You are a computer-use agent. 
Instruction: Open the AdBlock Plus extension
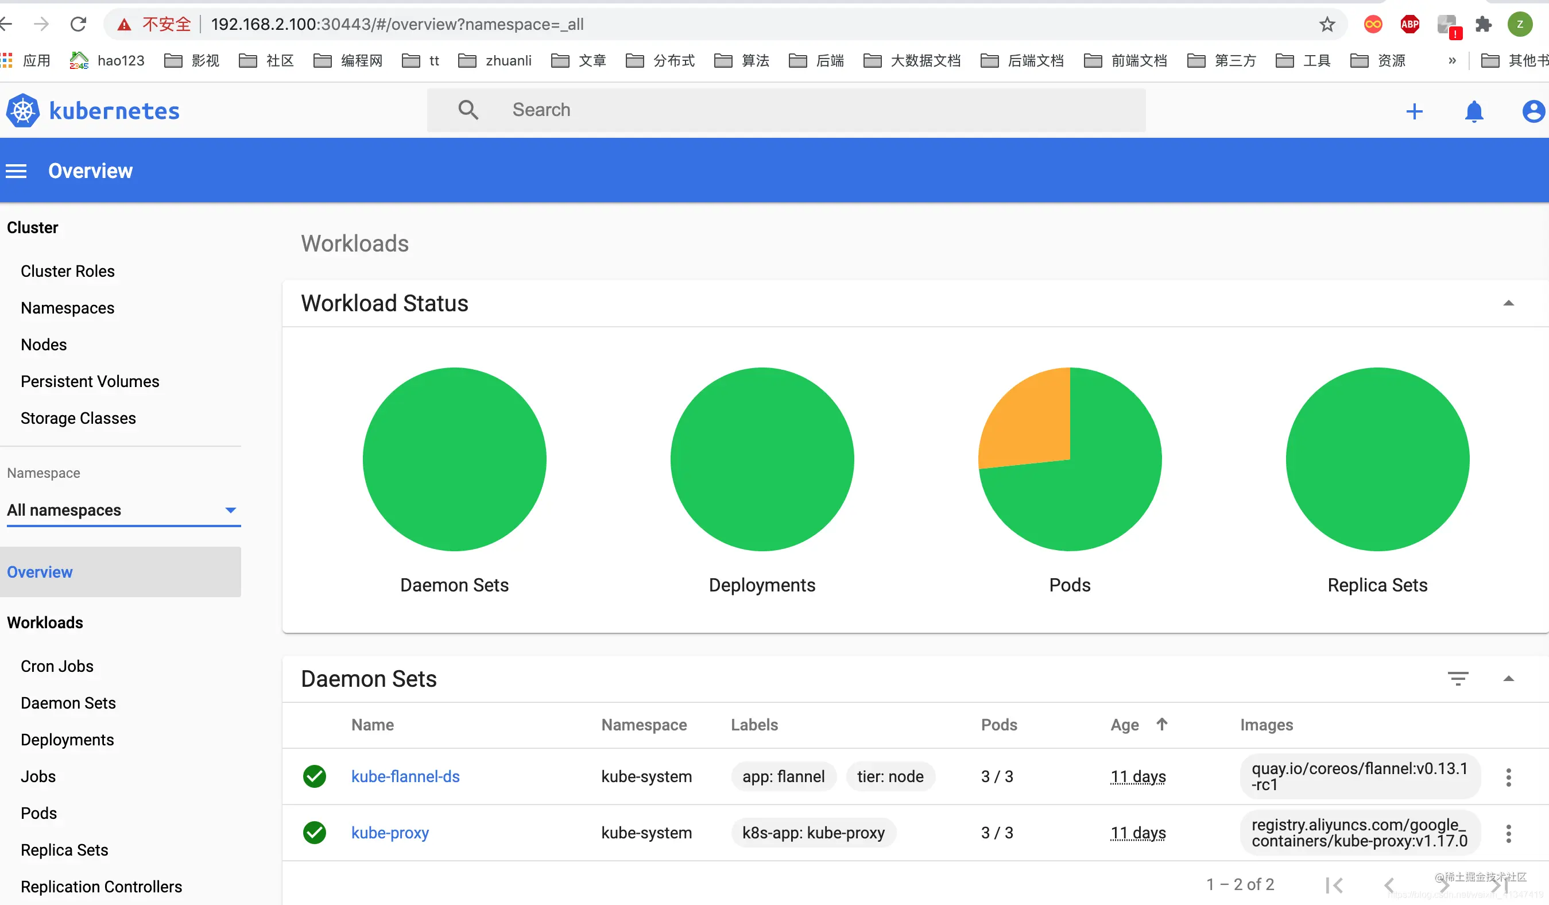click(1409, 24)
